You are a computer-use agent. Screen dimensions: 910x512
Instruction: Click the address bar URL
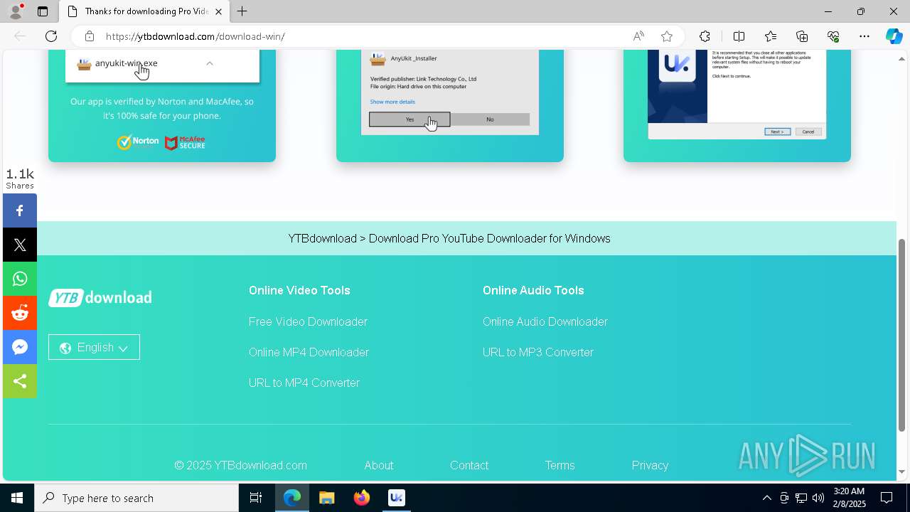(x=196, y=36)
